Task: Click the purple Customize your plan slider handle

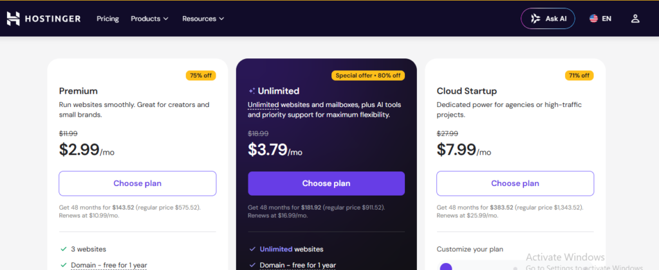Action: (446, 267)
